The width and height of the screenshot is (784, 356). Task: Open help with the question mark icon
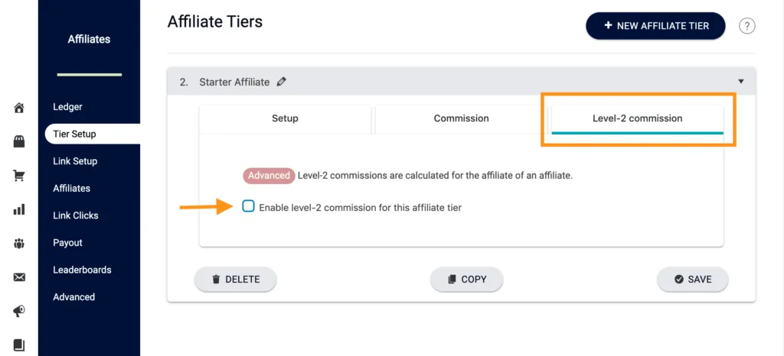746,26
